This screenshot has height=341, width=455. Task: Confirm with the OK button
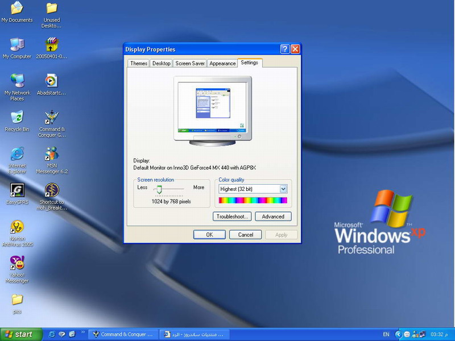click(209, 235)
